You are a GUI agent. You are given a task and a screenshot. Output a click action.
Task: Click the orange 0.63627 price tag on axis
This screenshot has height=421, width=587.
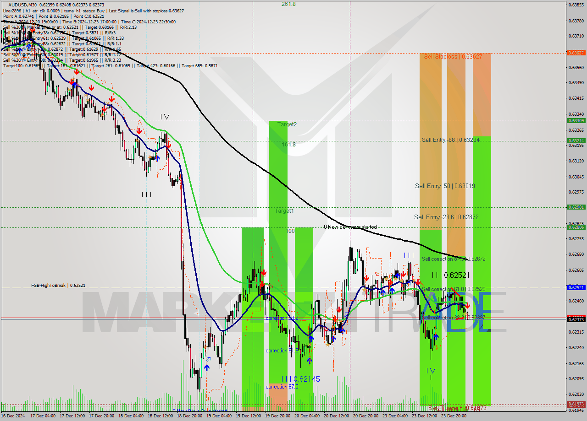[x=576, y=53]
